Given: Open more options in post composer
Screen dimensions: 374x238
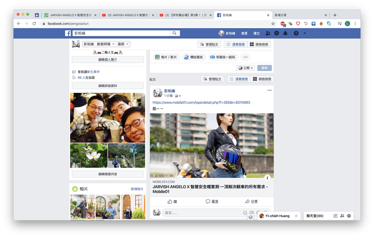Looking at the screenshot, I should tap(245, 57).
